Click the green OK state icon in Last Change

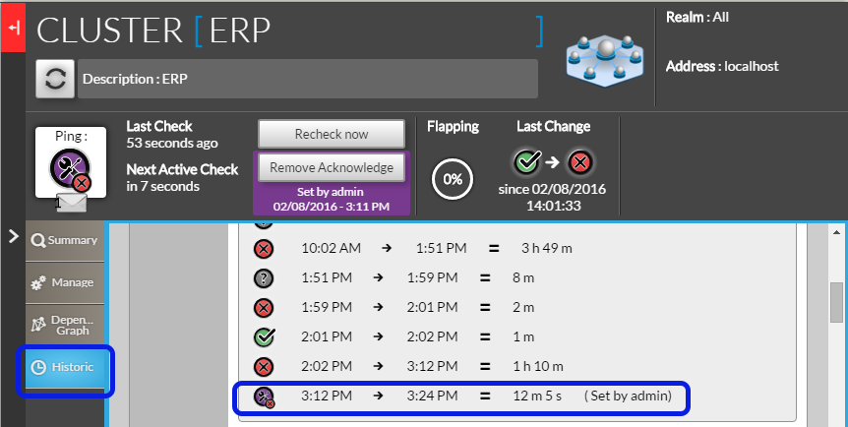pos(529,161)
